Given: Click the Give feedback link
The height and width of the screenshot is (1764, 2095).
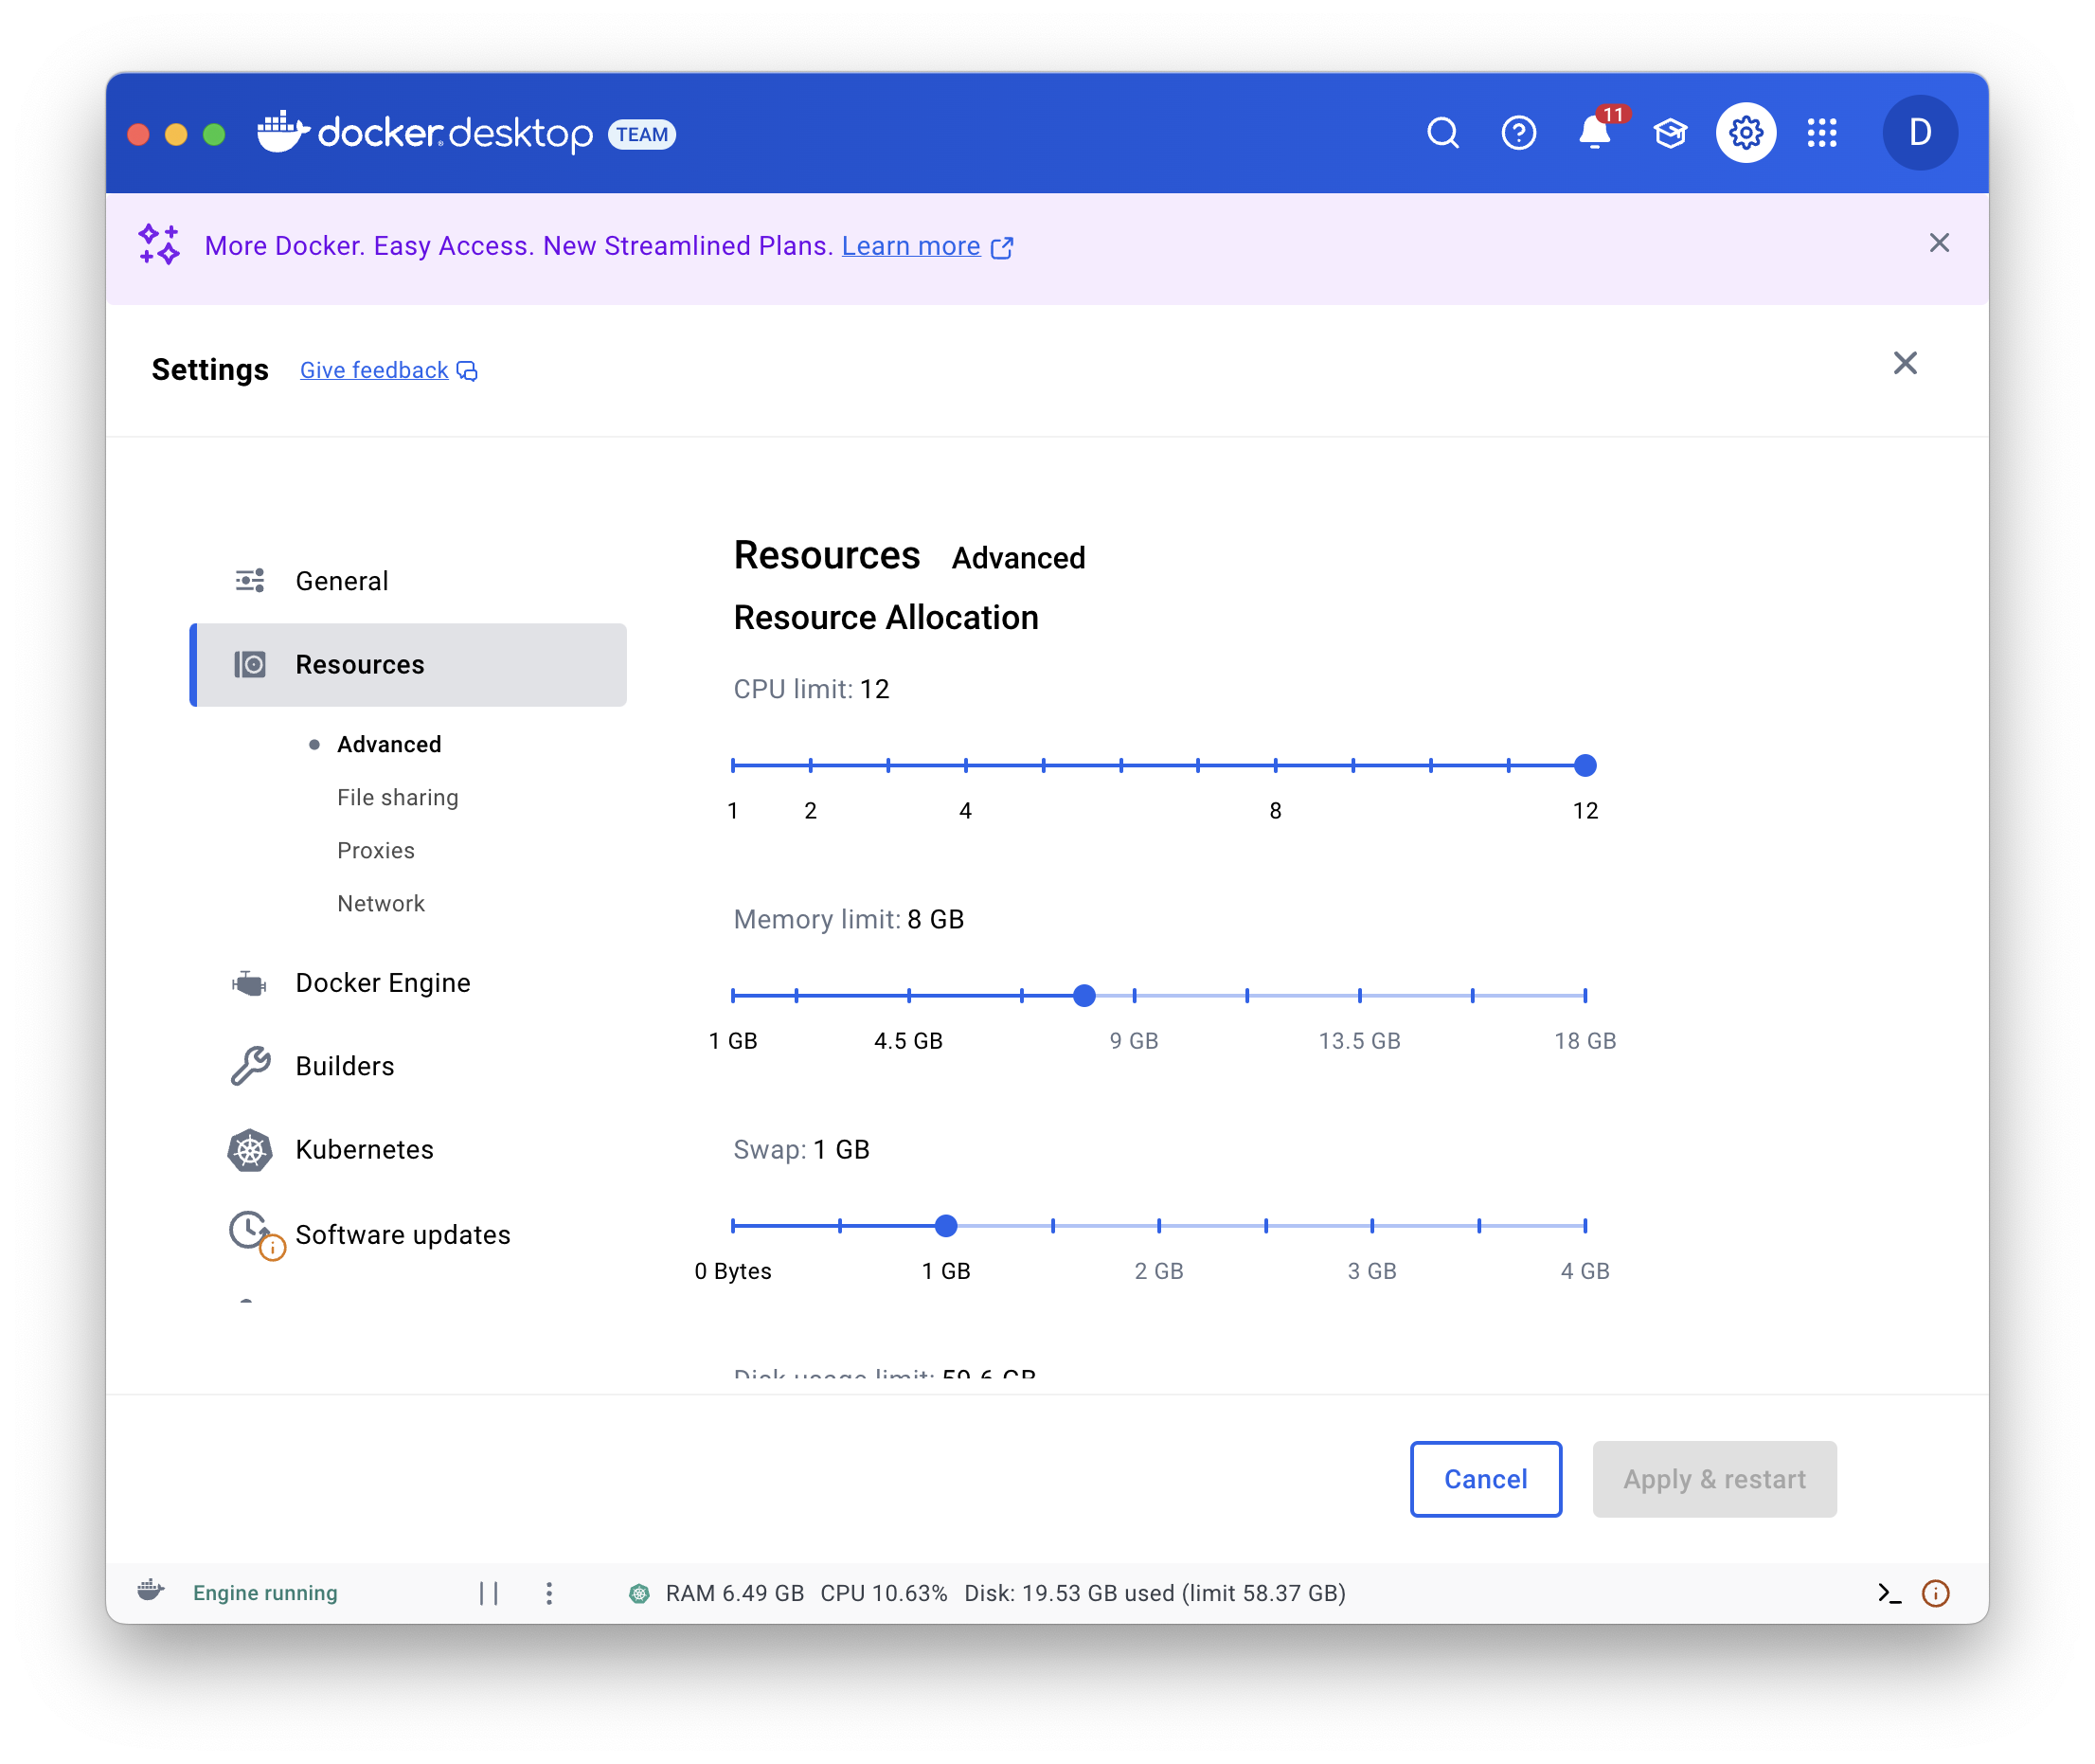Looking at the screenshot, I should [374, 370].
